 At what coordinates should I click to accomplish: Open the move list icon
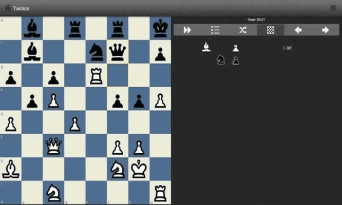click(x=215, y=30)
